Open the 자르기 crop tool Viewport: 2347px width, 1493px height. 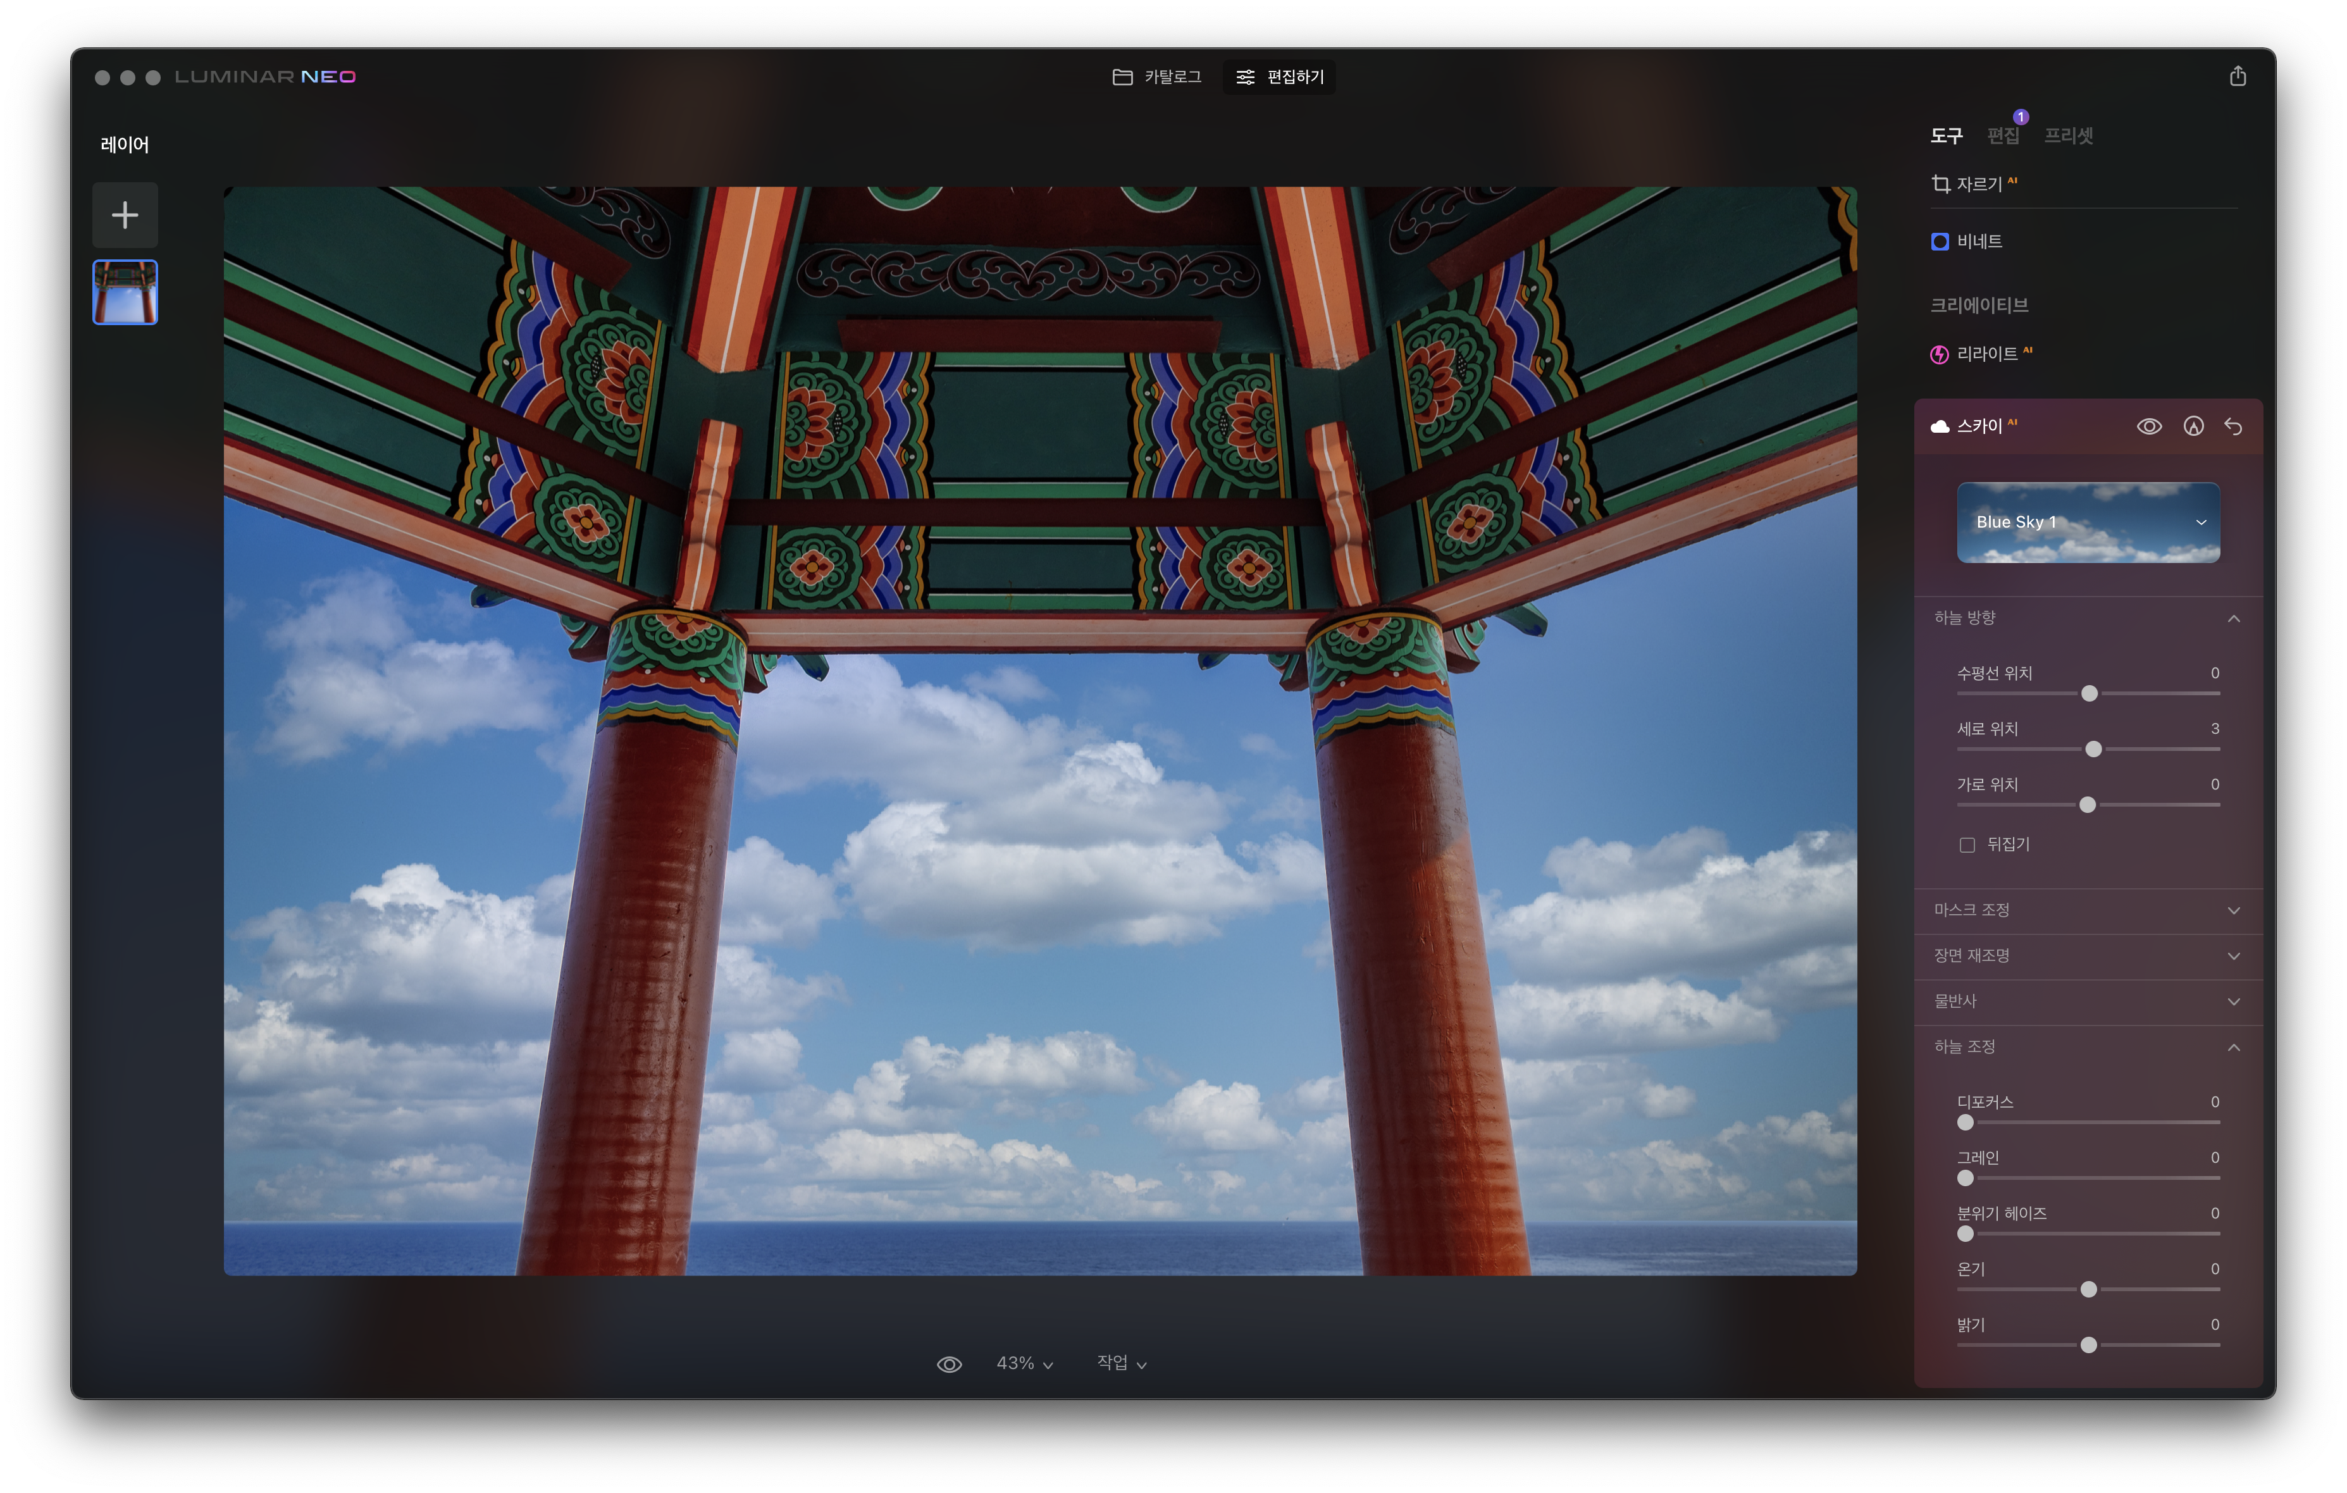[x=1979, y=184]
